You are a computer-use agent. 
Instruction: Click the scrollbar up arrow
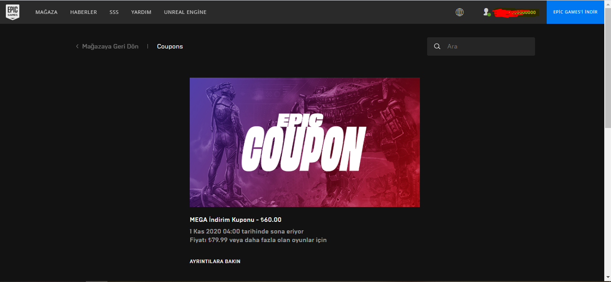pos(607,4)
